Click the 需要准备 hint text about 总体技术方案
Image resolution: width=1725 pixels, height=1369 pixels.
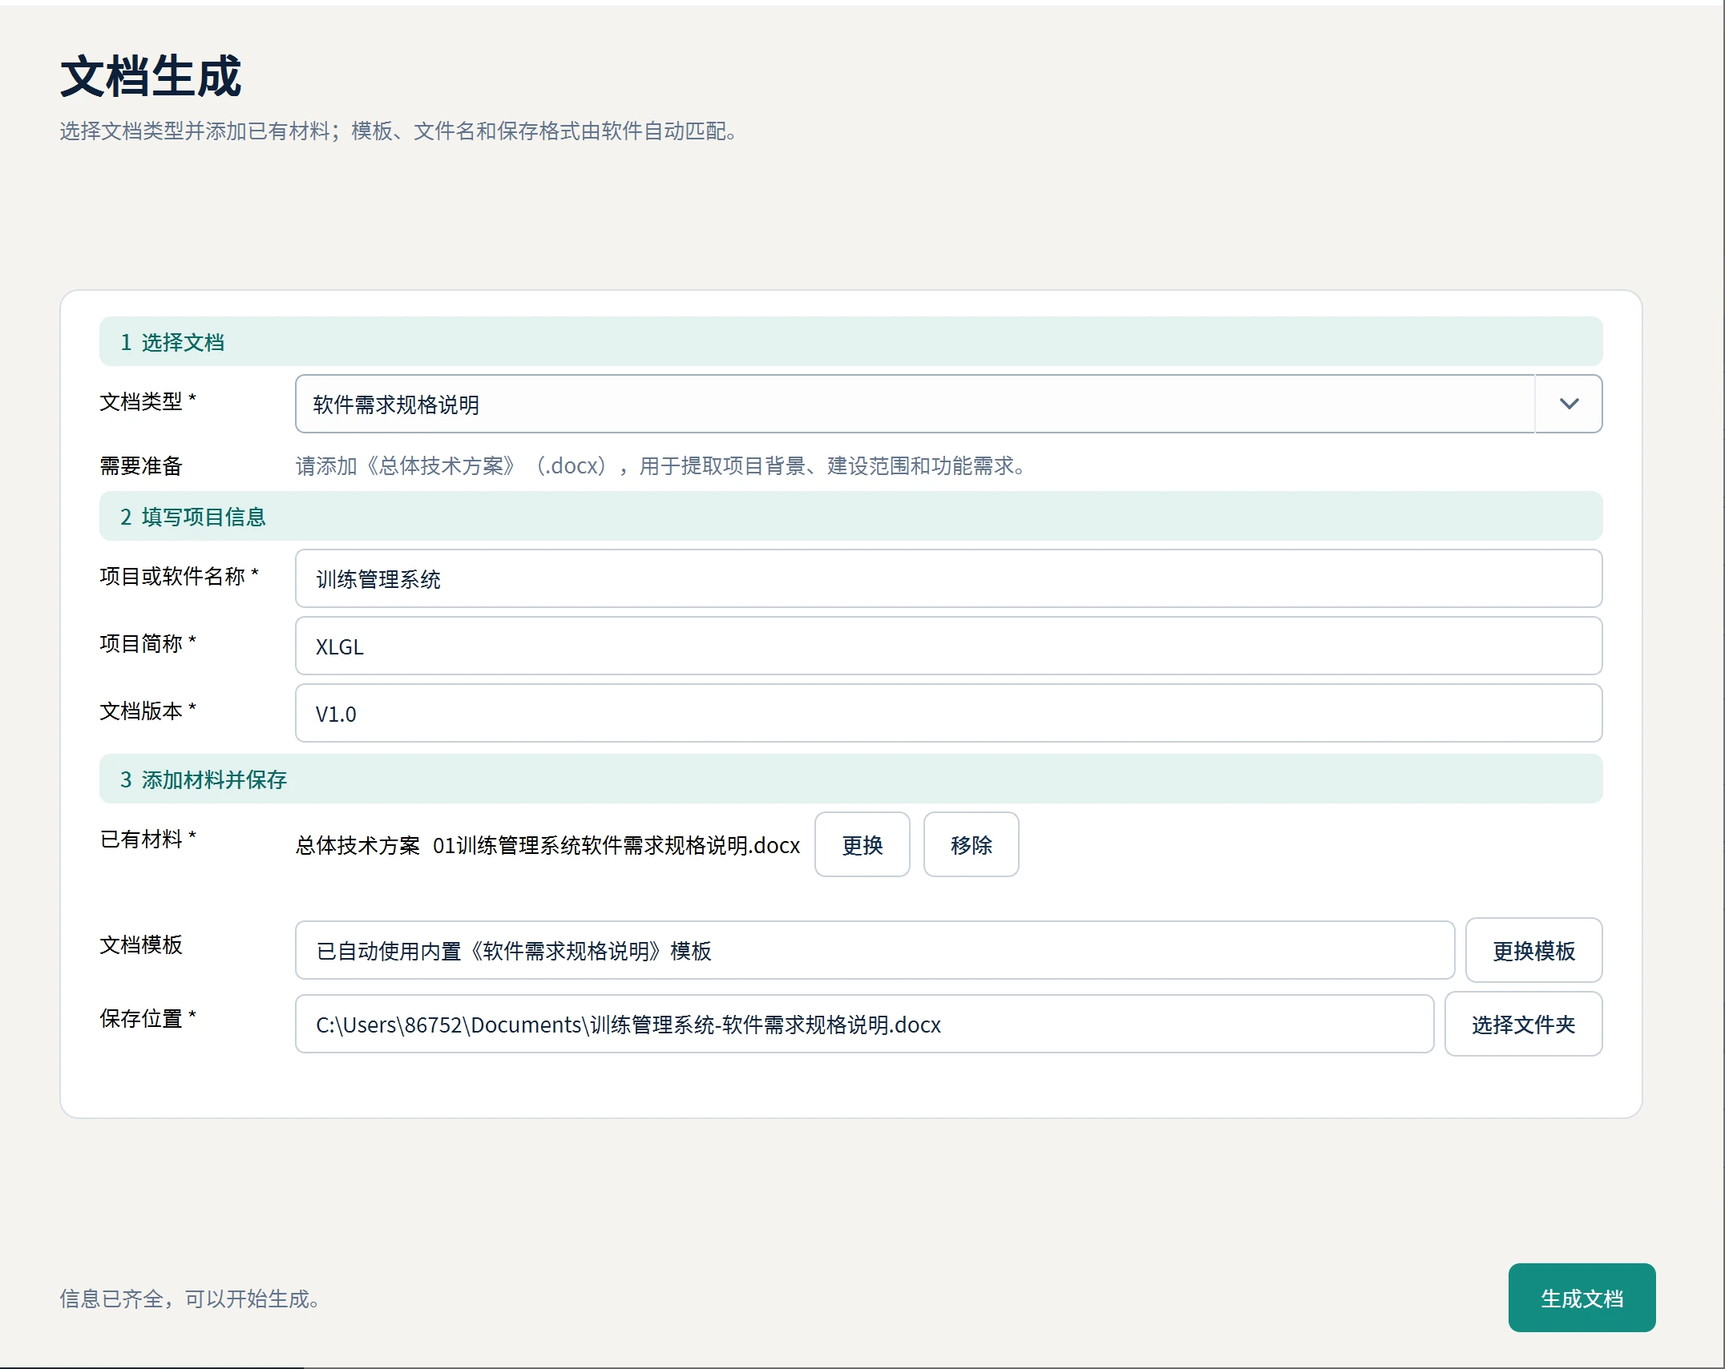pos(661,465)
